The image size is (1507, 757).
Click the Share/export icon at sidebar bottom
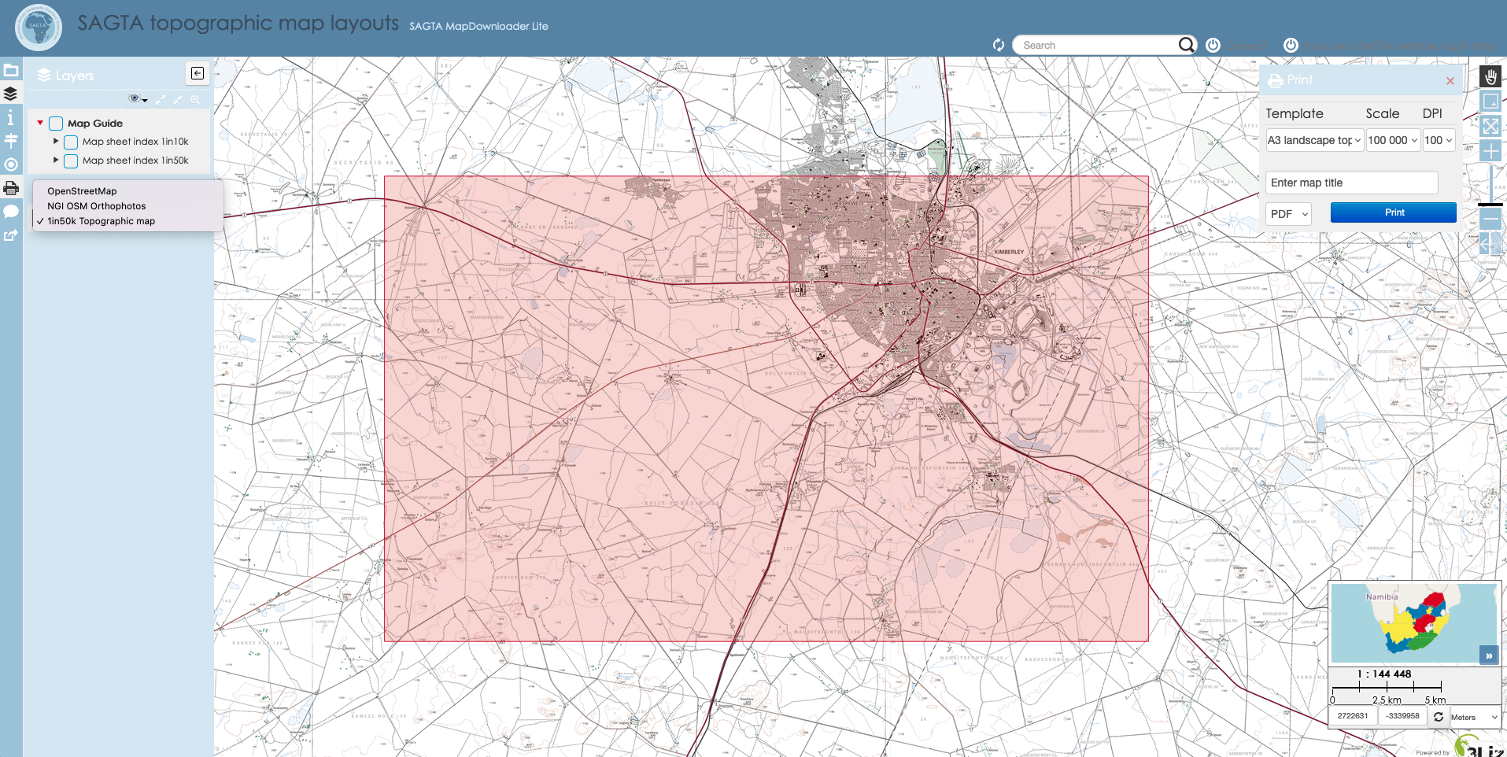pyautogui.click(x=10, y=235)
